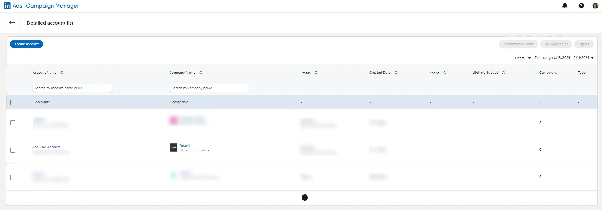Viewport: 602px width, 210px height.
Task: Click the Create account button
Action: point(27,44)
